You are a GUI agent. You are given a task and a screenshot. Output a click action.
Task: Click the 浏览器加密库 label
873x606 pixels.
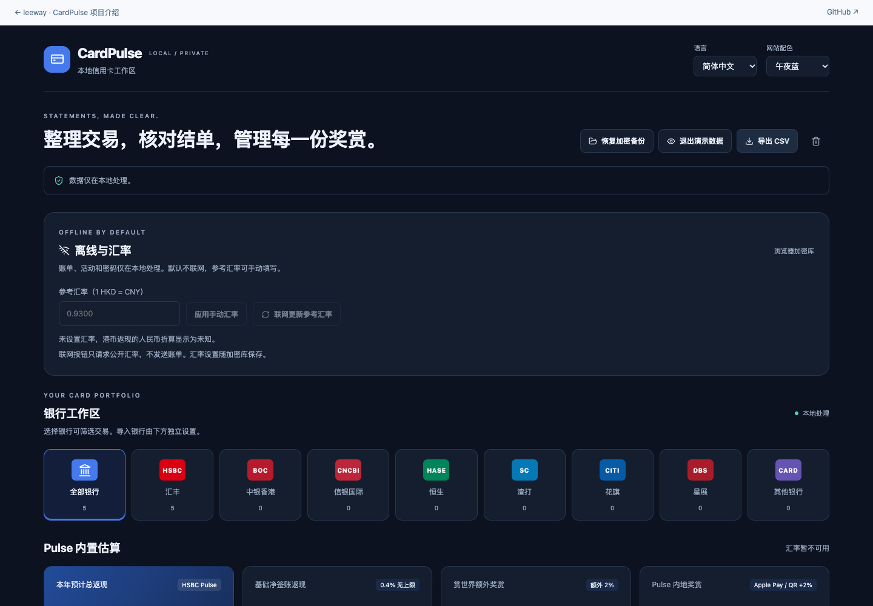pyautogui.click(x=794, y=251)
